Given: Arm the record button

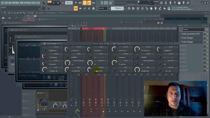Looking at the screenshot, I should pyautogui.click(x=63, y=3).
